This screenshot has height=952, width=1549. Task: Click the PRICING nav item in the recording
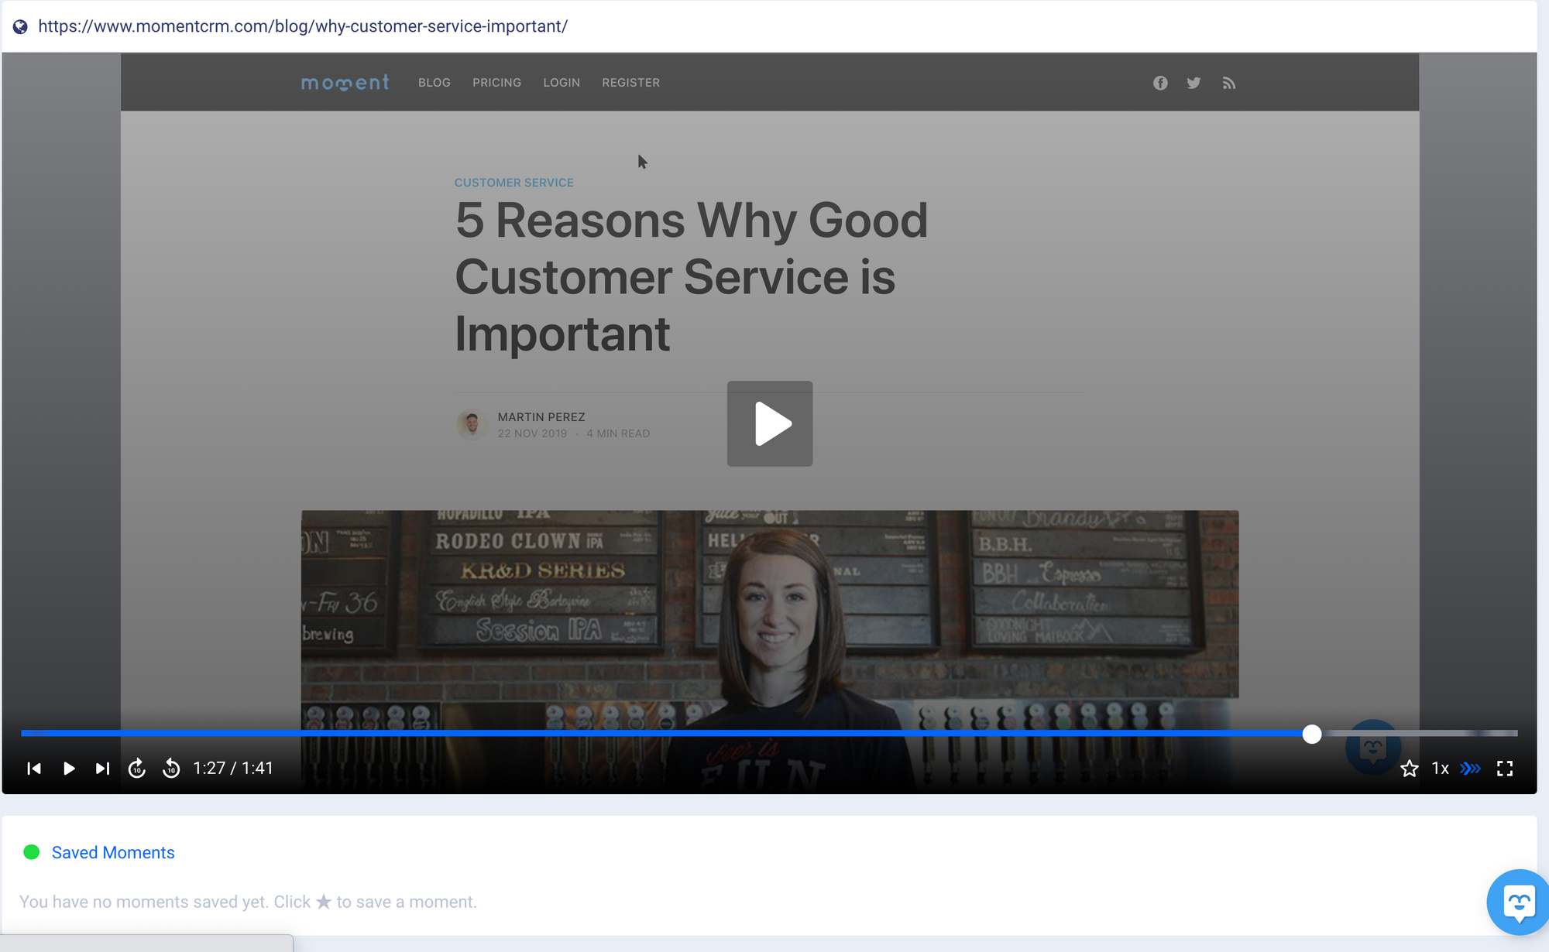496,83
